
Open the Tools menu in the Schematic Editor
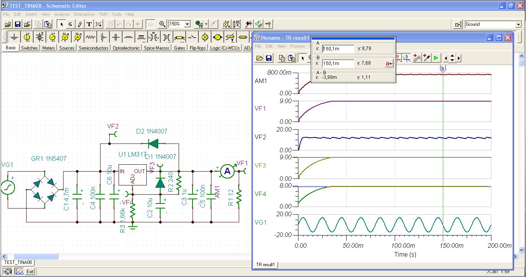click(116, 14)
